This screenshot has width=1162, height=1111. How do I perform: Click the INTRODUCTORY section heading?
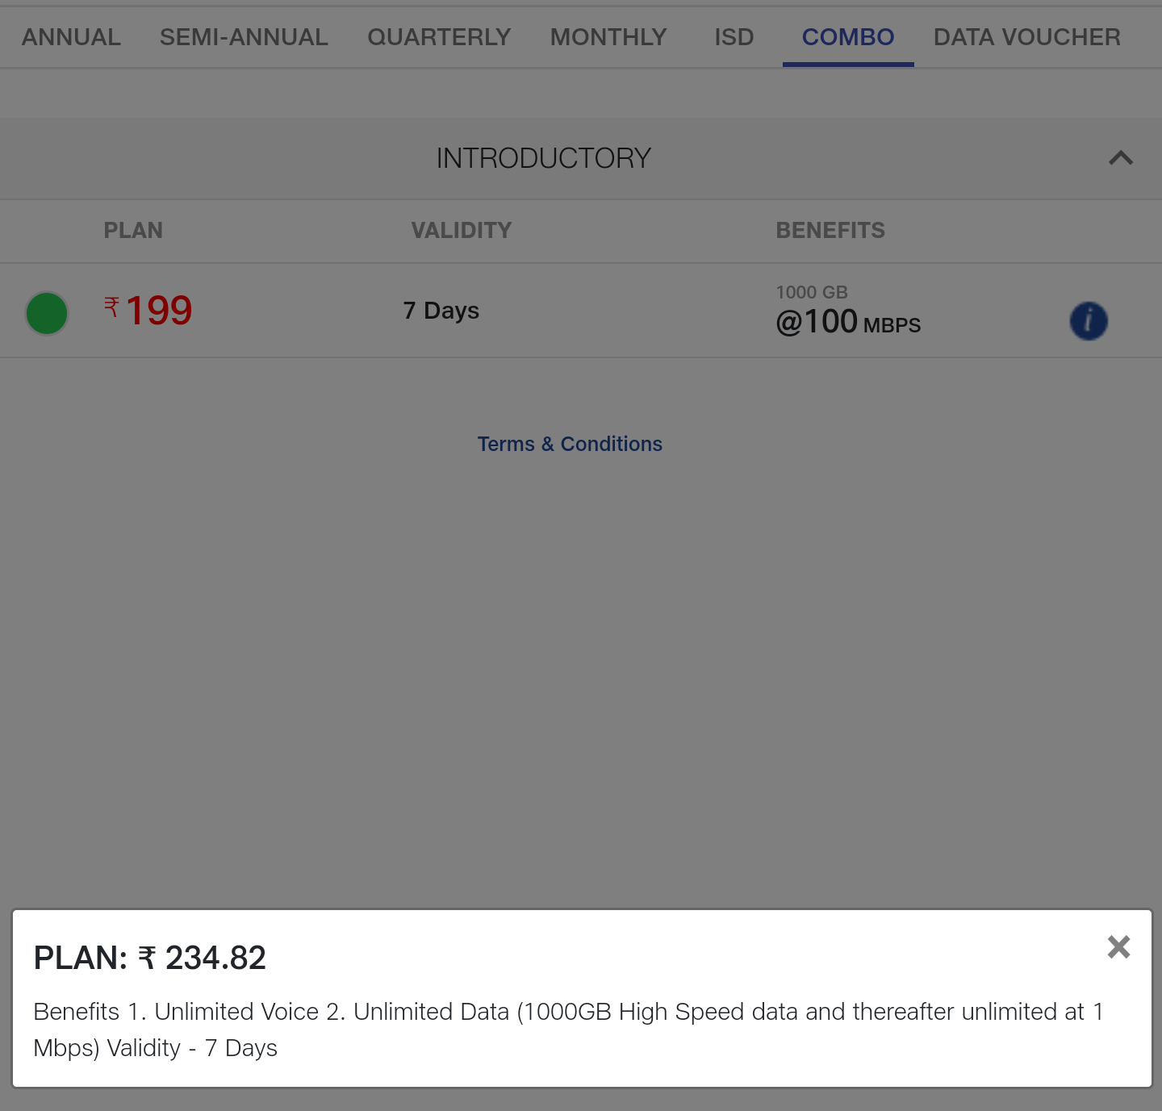543,158
